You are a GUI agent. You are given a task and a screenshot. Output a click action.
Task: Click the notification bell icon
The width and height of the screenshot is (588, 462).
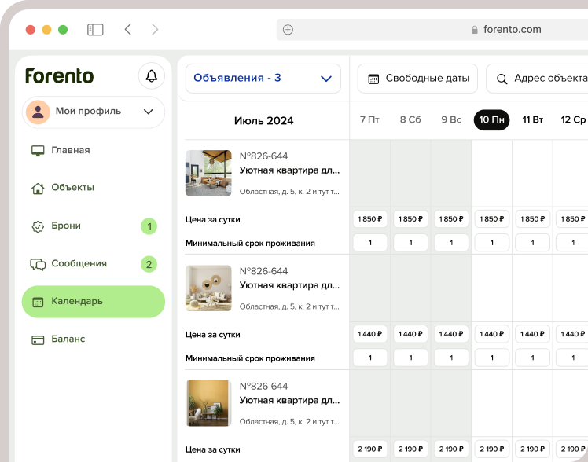[152, 76]
